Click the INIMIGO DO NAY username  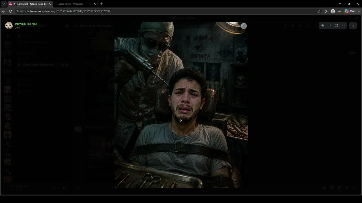point(26,24)
